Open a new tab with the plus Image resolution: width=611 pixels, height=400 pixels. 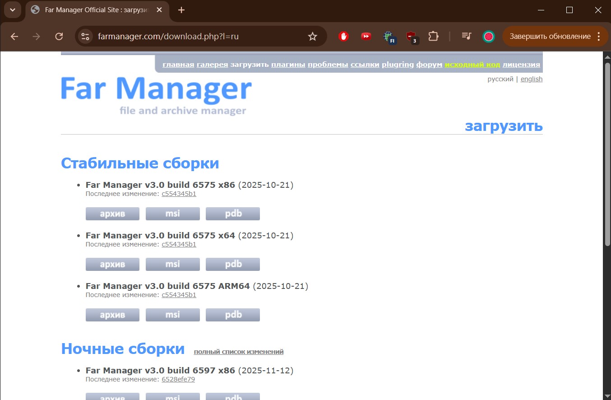pos(181,9)
